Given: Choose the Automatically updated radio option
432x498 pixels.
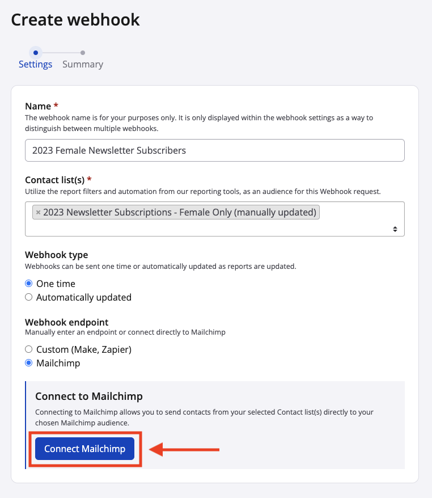Looking at the screenshot, I should pos(29,297).
